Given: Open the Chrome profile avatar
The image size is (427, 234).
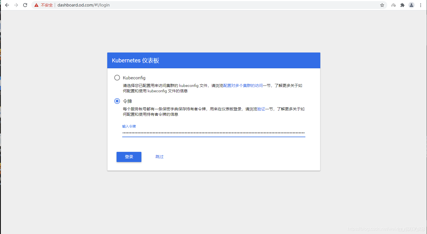Looking at the screenshot, I should 411,5.
